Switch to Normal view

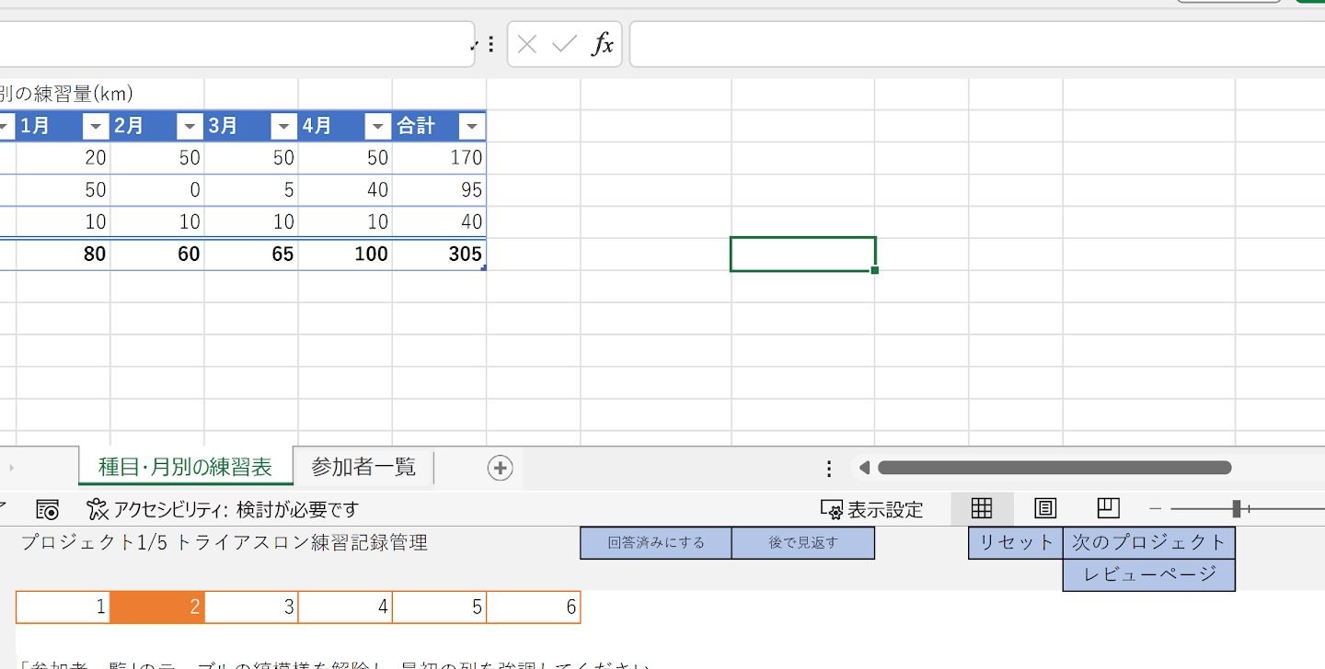982,508
